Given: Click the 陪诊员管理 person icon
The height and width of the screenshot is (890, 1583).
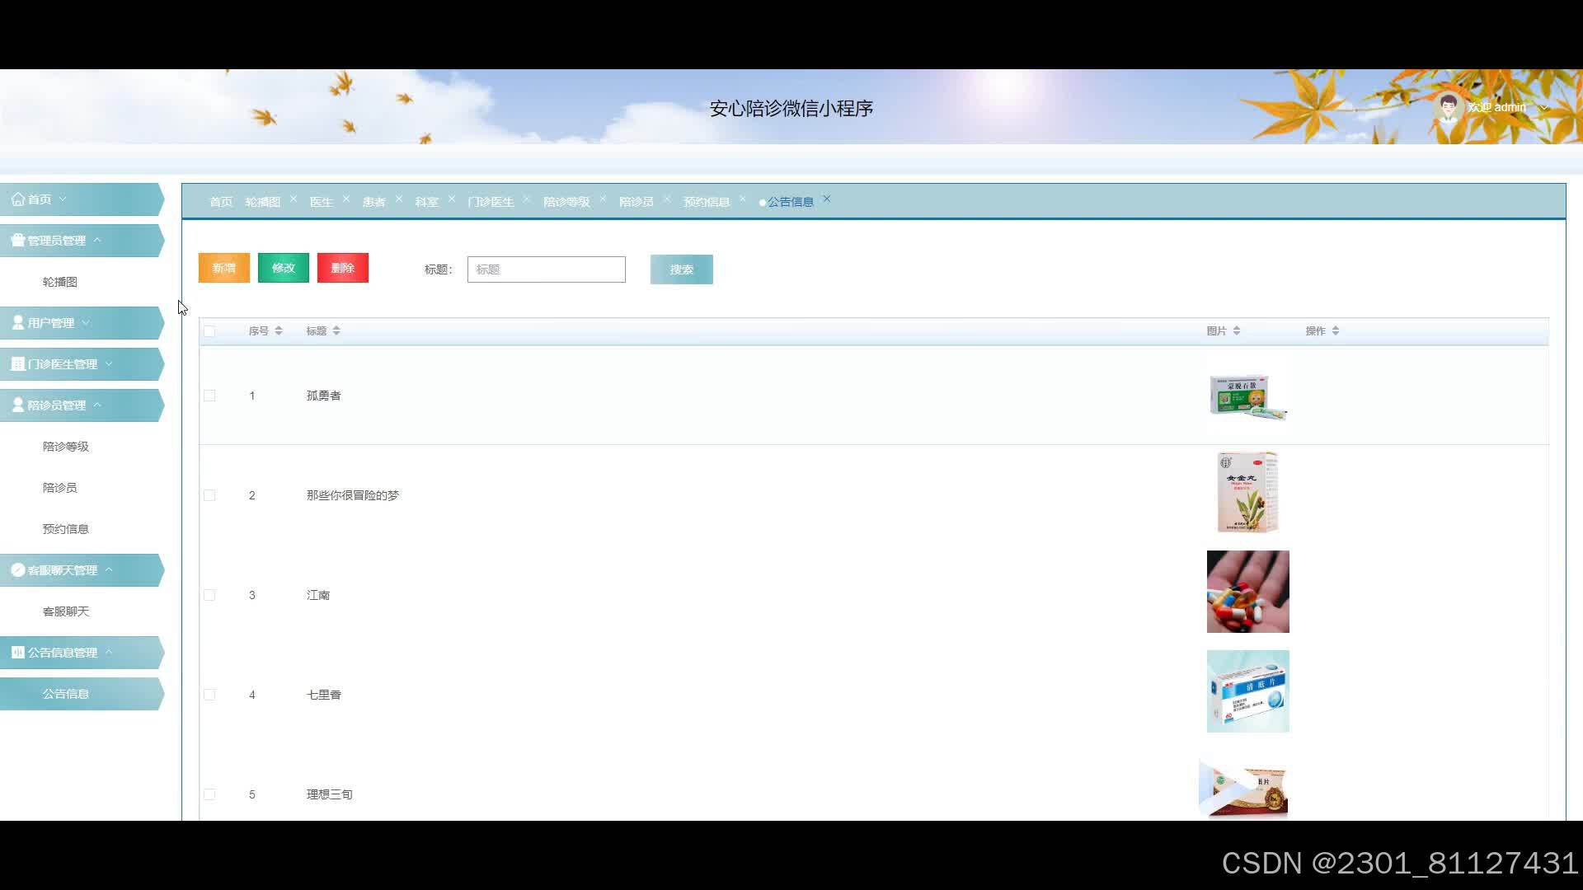Looking at the screenshot, I should (18, 405).
